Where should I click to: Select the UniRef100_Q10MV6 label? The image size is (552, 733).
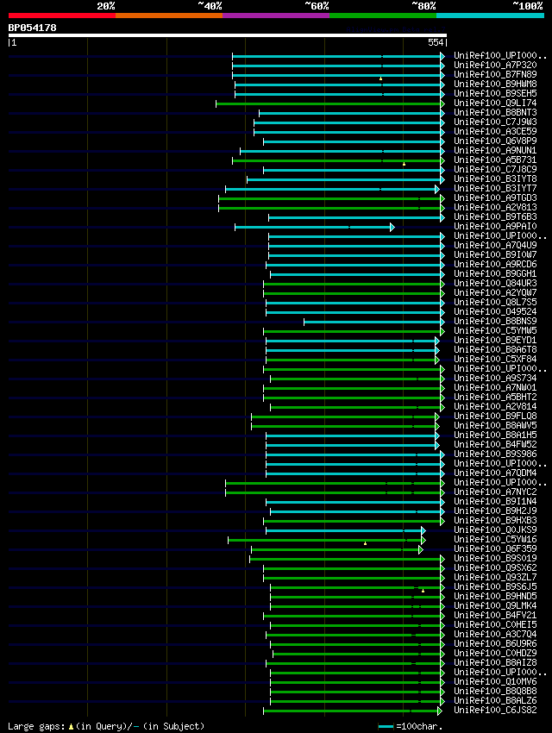coord(495,681)
